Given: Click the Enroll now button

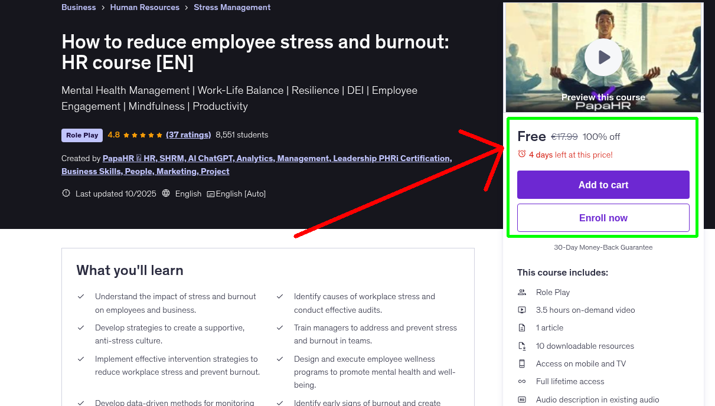Looking at the screenshot, I should pos(603,217).
